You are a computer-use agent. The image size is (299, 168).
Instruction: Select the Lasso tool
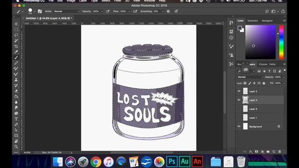click(x=16, y=35)
